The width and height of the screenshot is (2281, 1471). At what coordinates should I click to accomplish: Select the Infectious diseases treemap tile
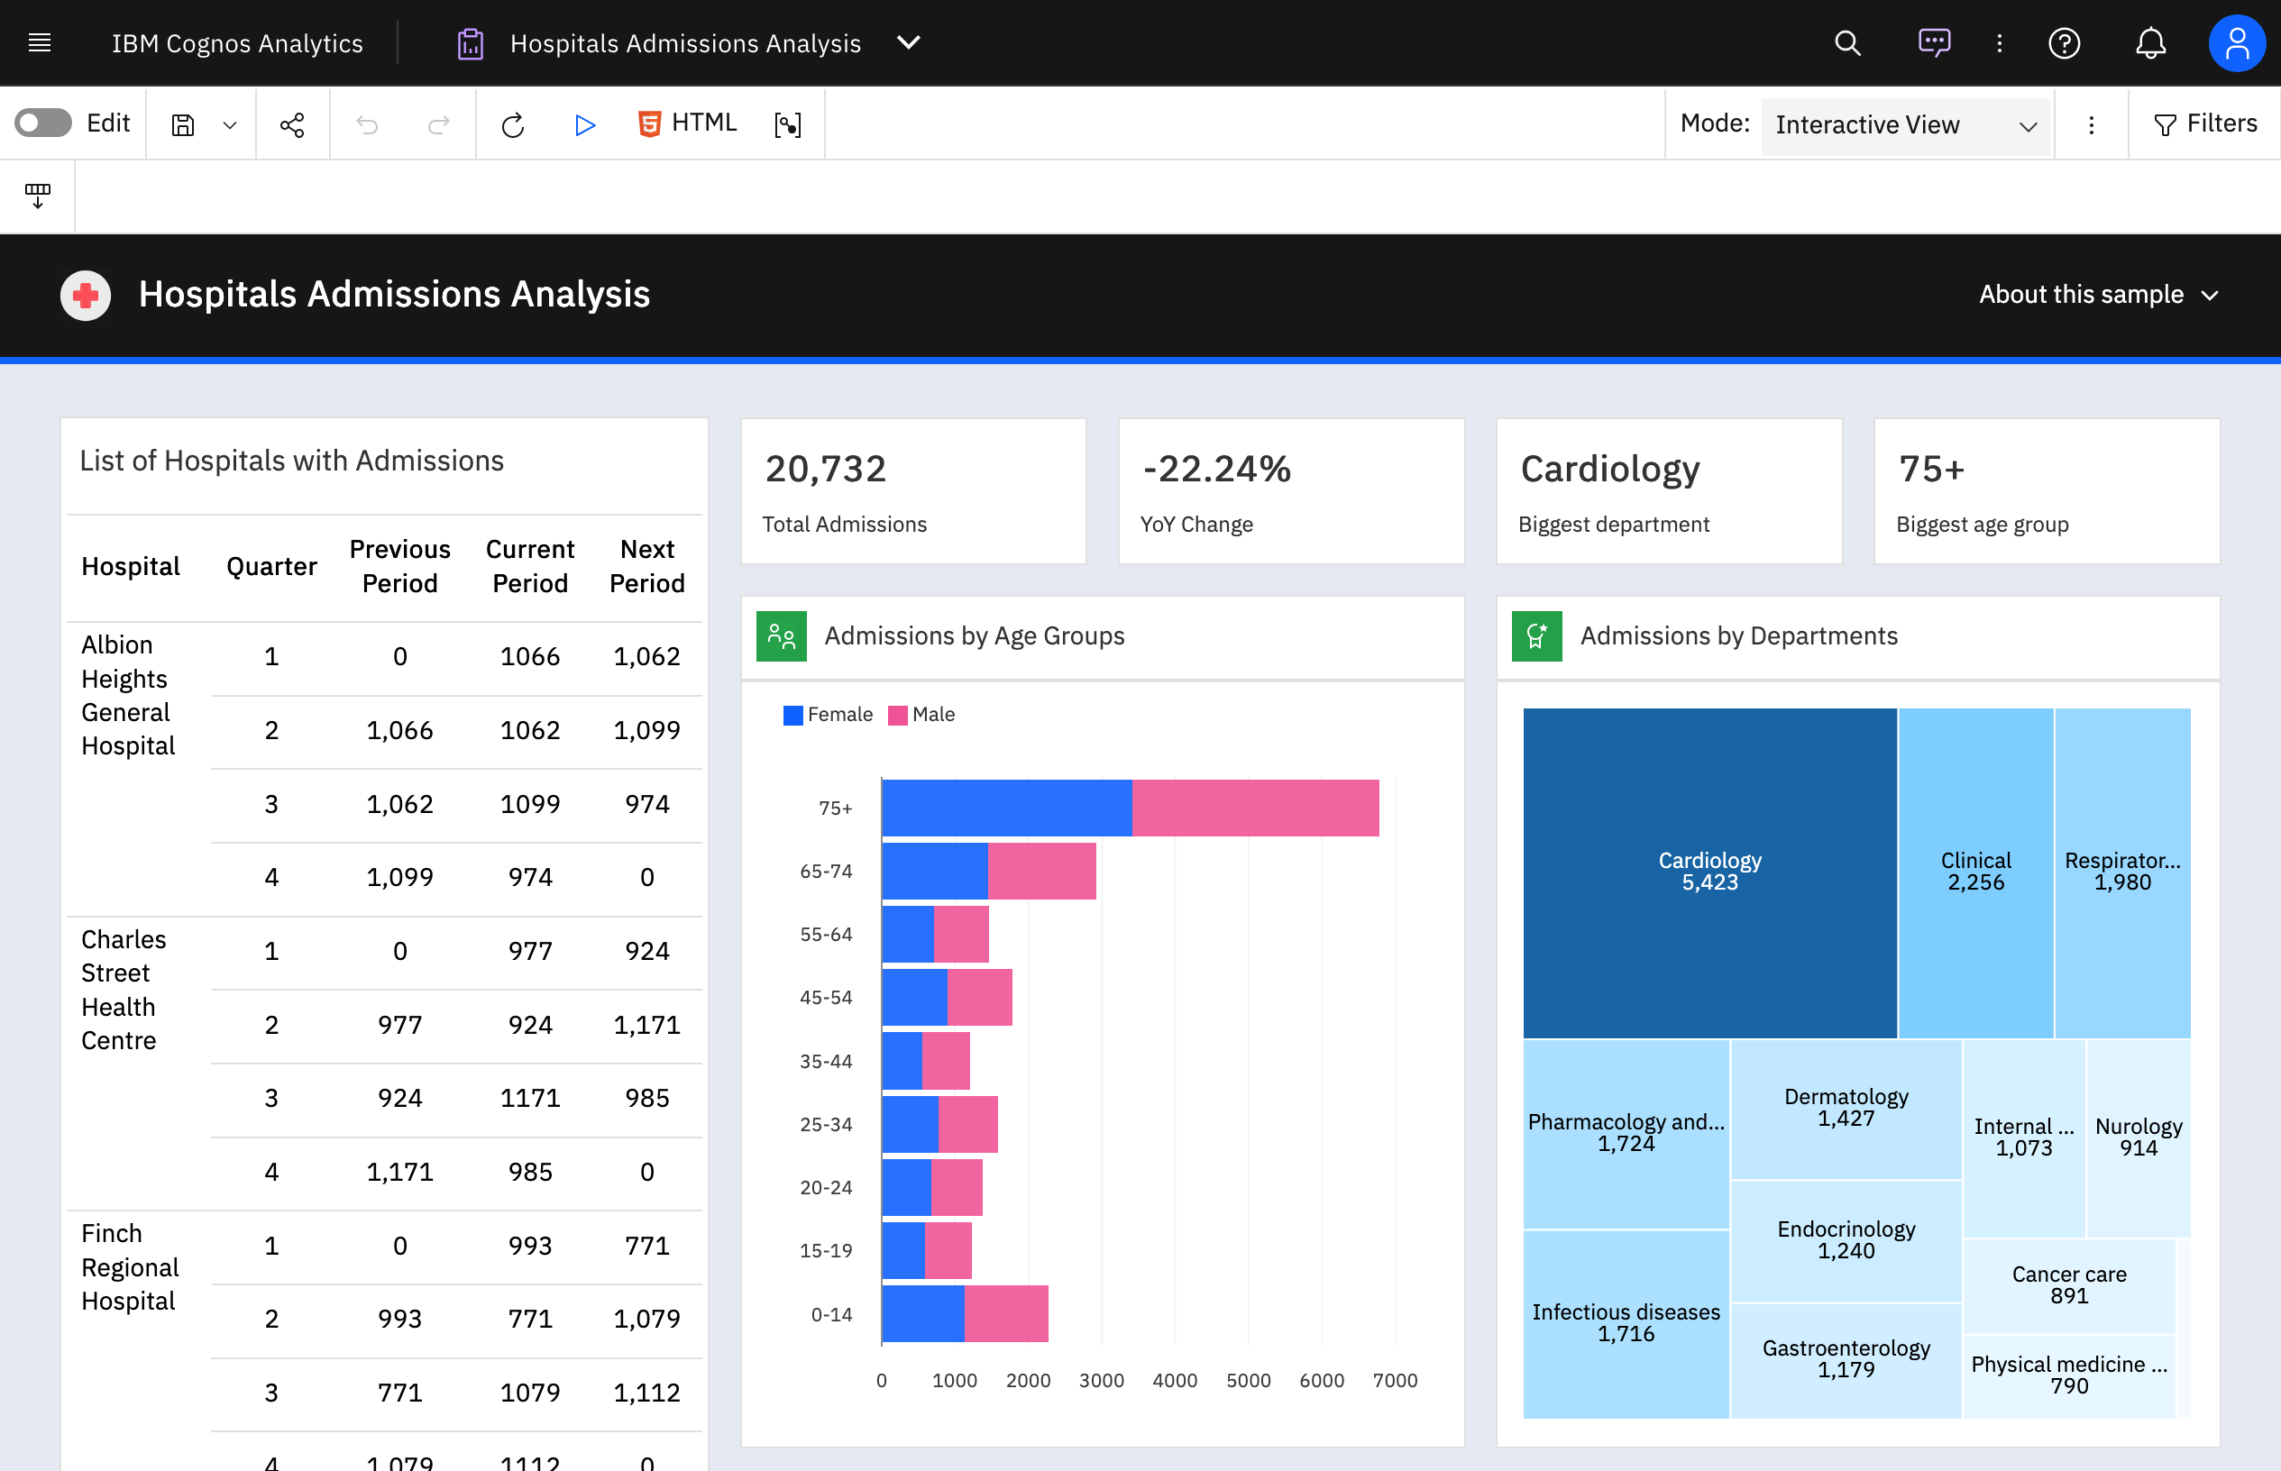tap(1626, 1325)
